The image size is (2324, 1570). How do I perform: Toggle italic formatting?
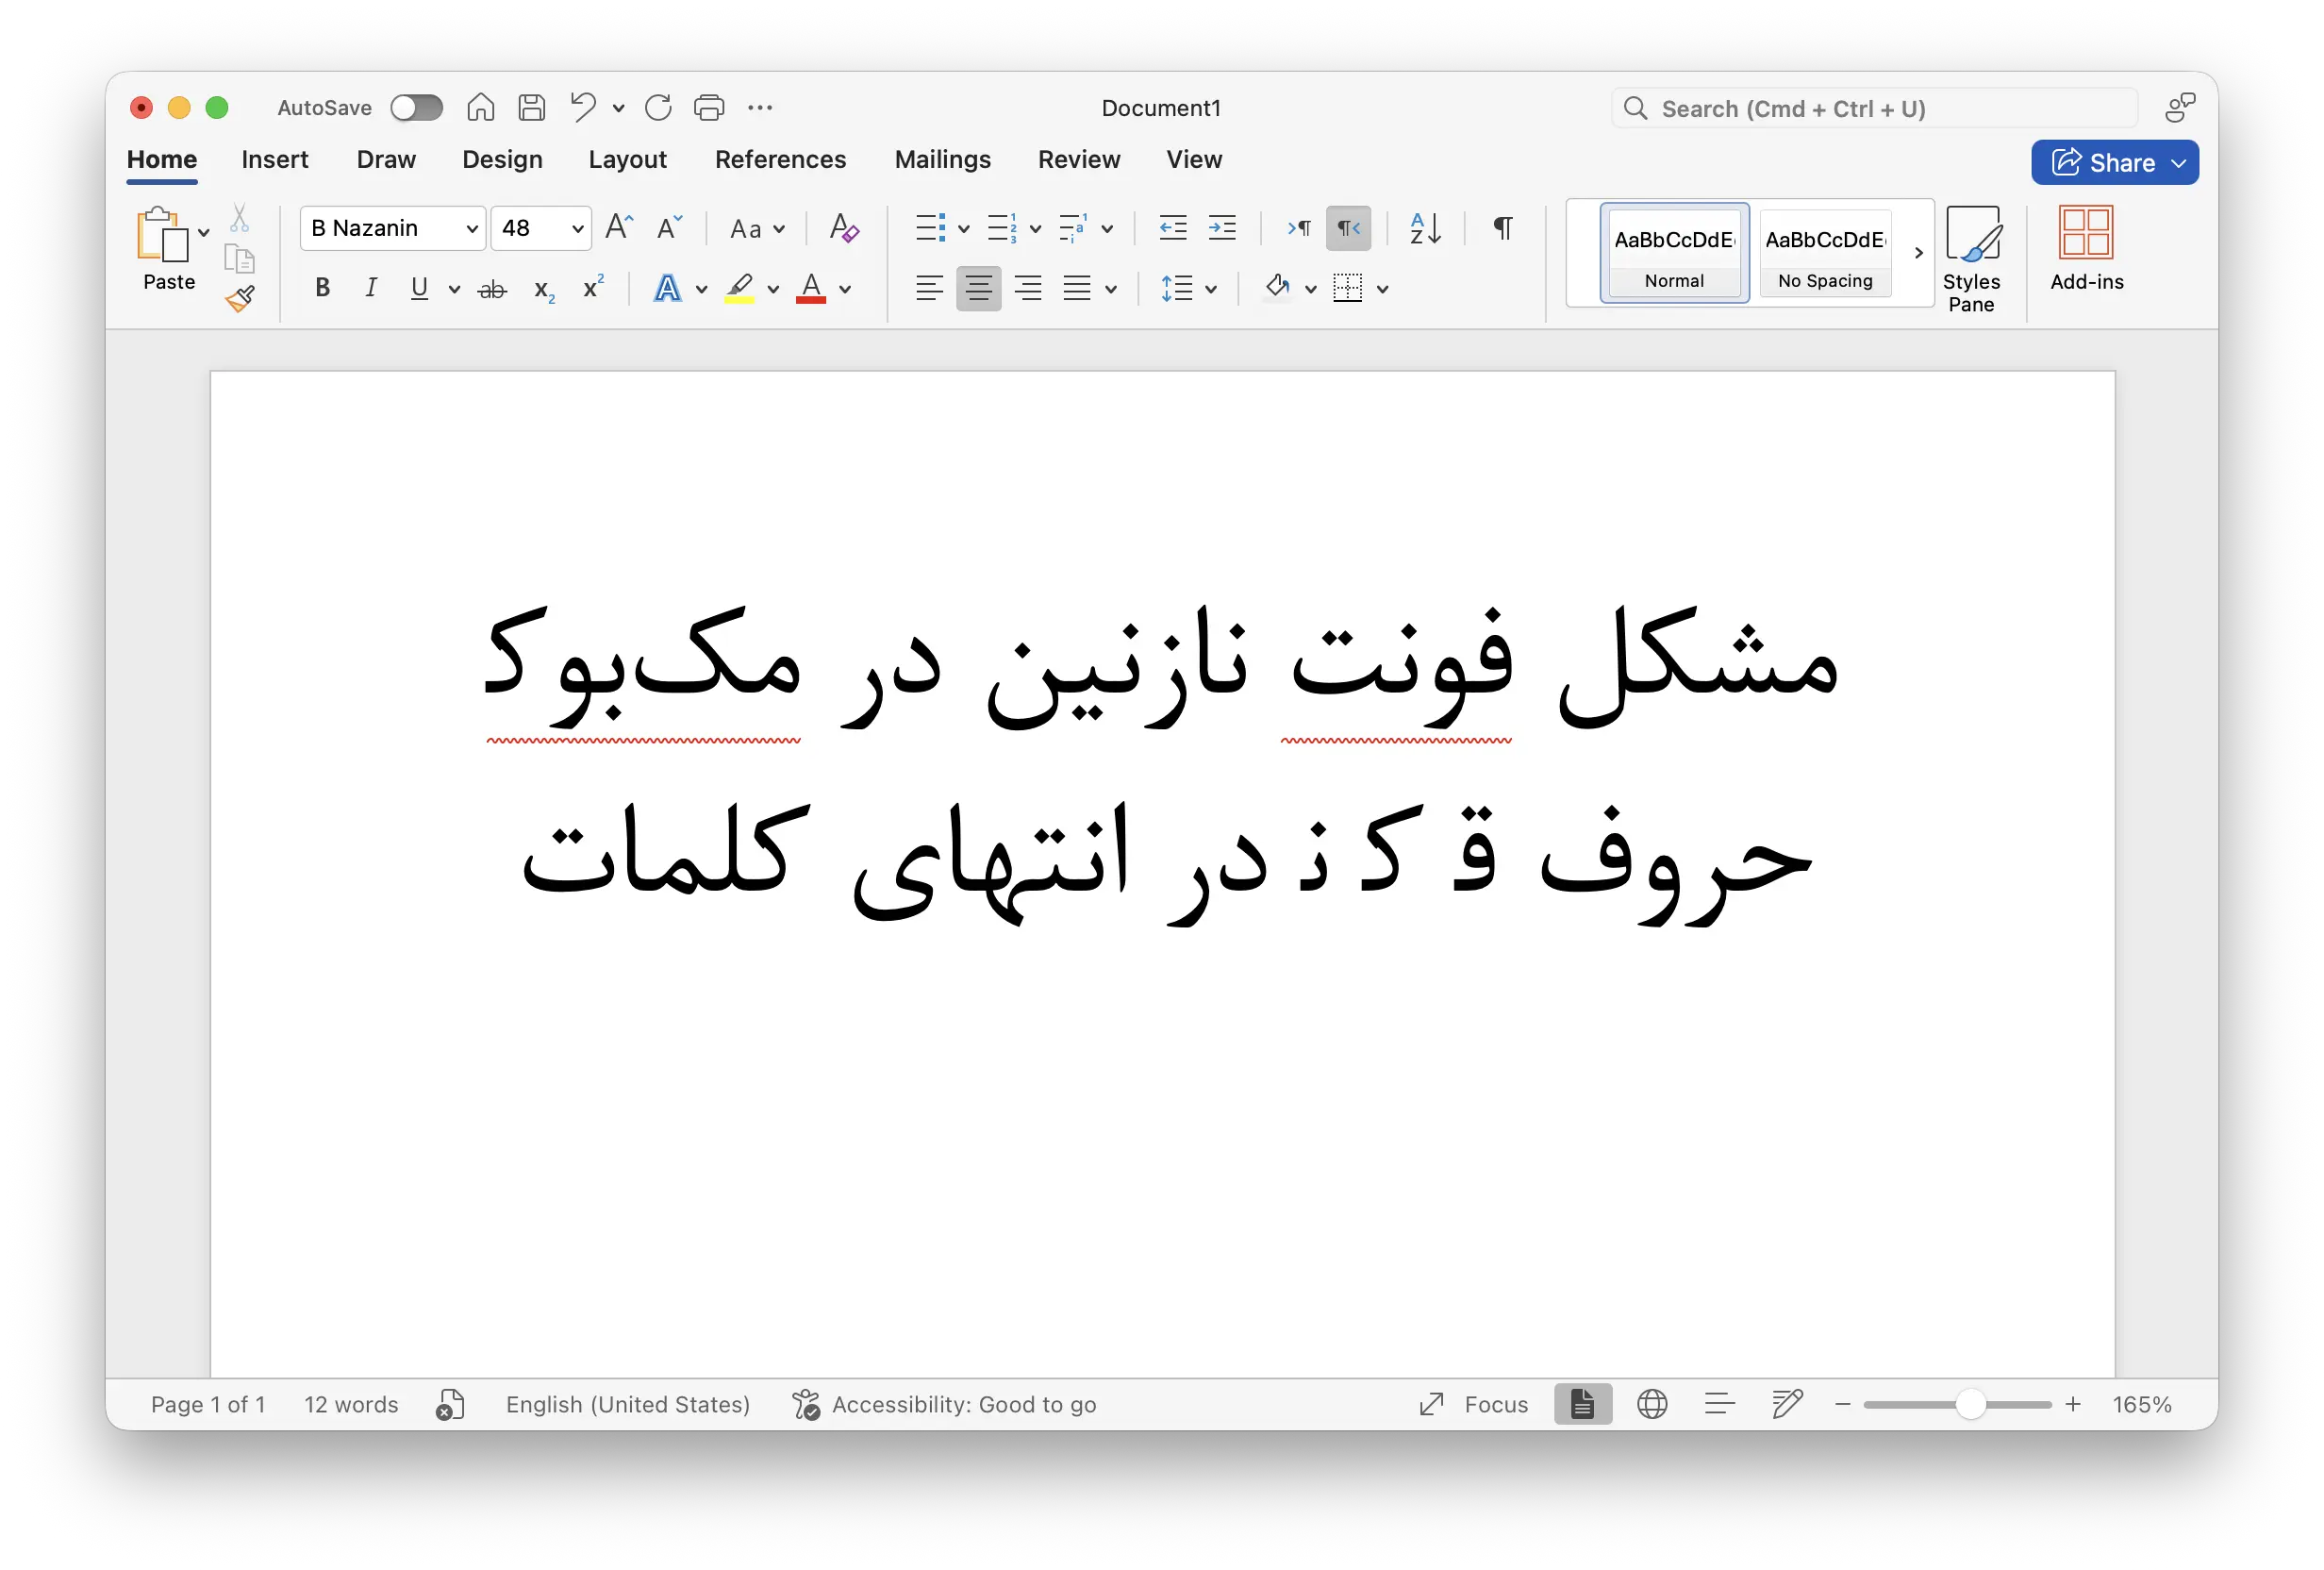click(x=370, y=288)
